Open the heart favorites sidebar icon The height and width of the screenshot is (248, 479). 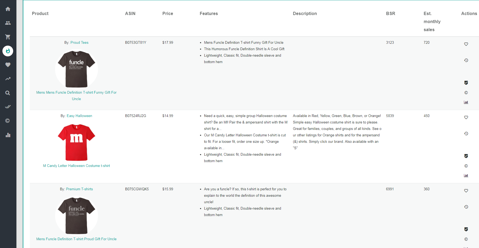8,65
